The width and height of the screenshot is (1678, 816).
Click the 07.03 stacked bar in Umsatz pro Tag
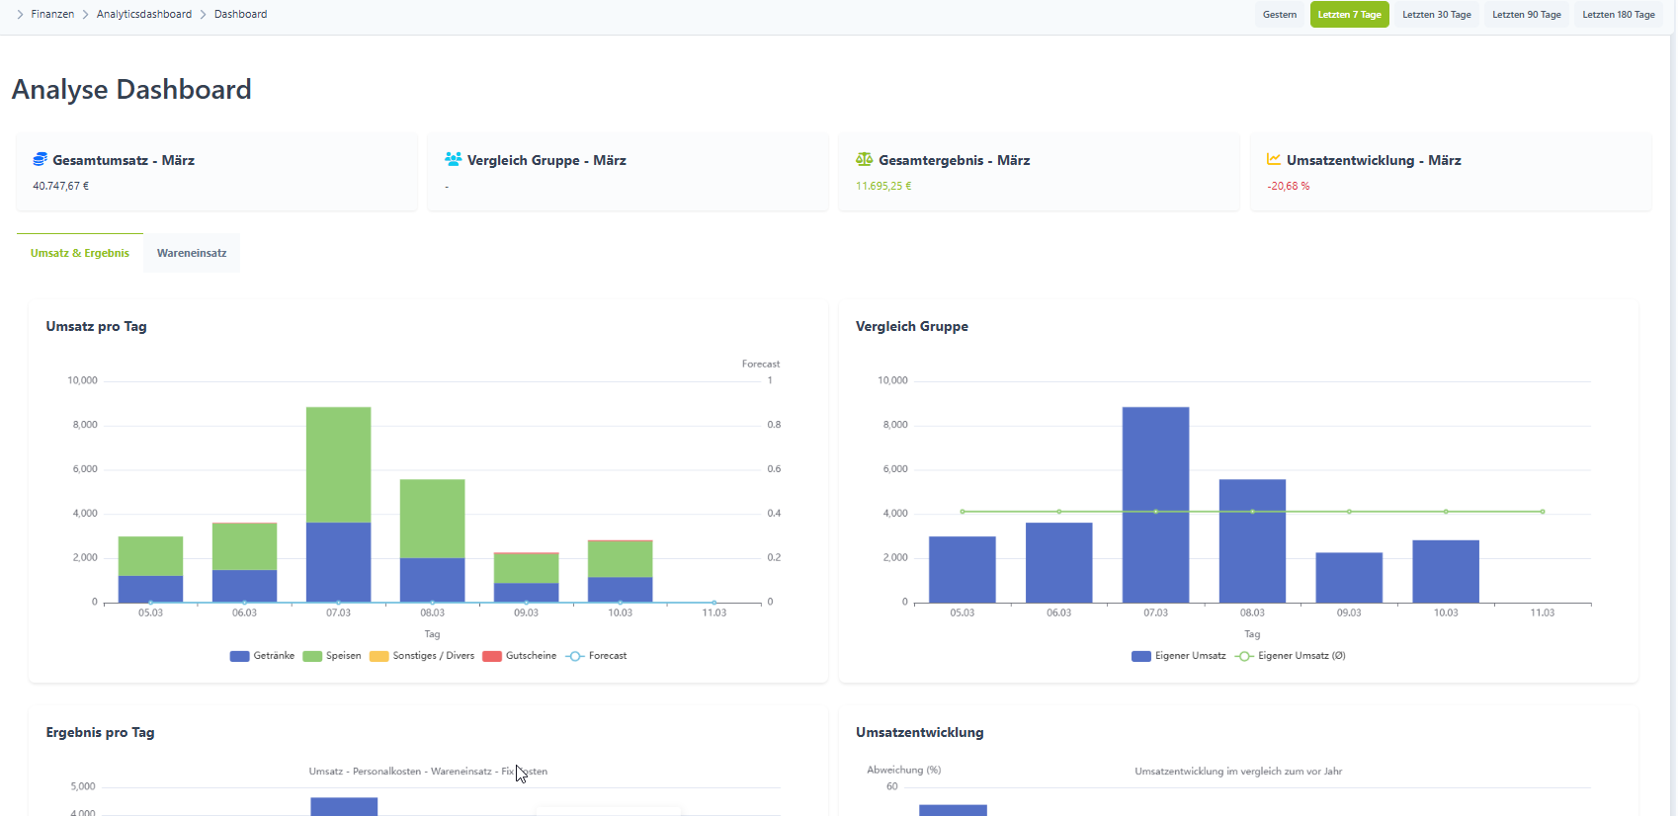(338, 504)
